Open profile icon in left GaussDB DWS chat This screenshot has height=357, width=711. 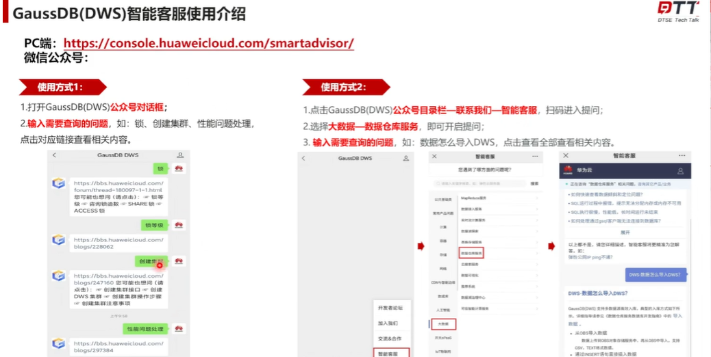pos(180,156)
